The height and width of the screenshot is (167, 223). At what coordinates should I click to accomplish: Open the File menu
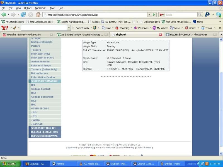tap(3, 8)
